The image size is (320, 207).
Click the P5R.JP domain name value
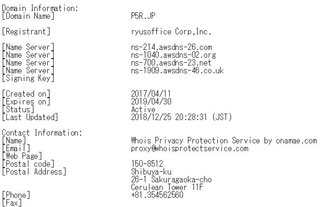coord(144,16)
